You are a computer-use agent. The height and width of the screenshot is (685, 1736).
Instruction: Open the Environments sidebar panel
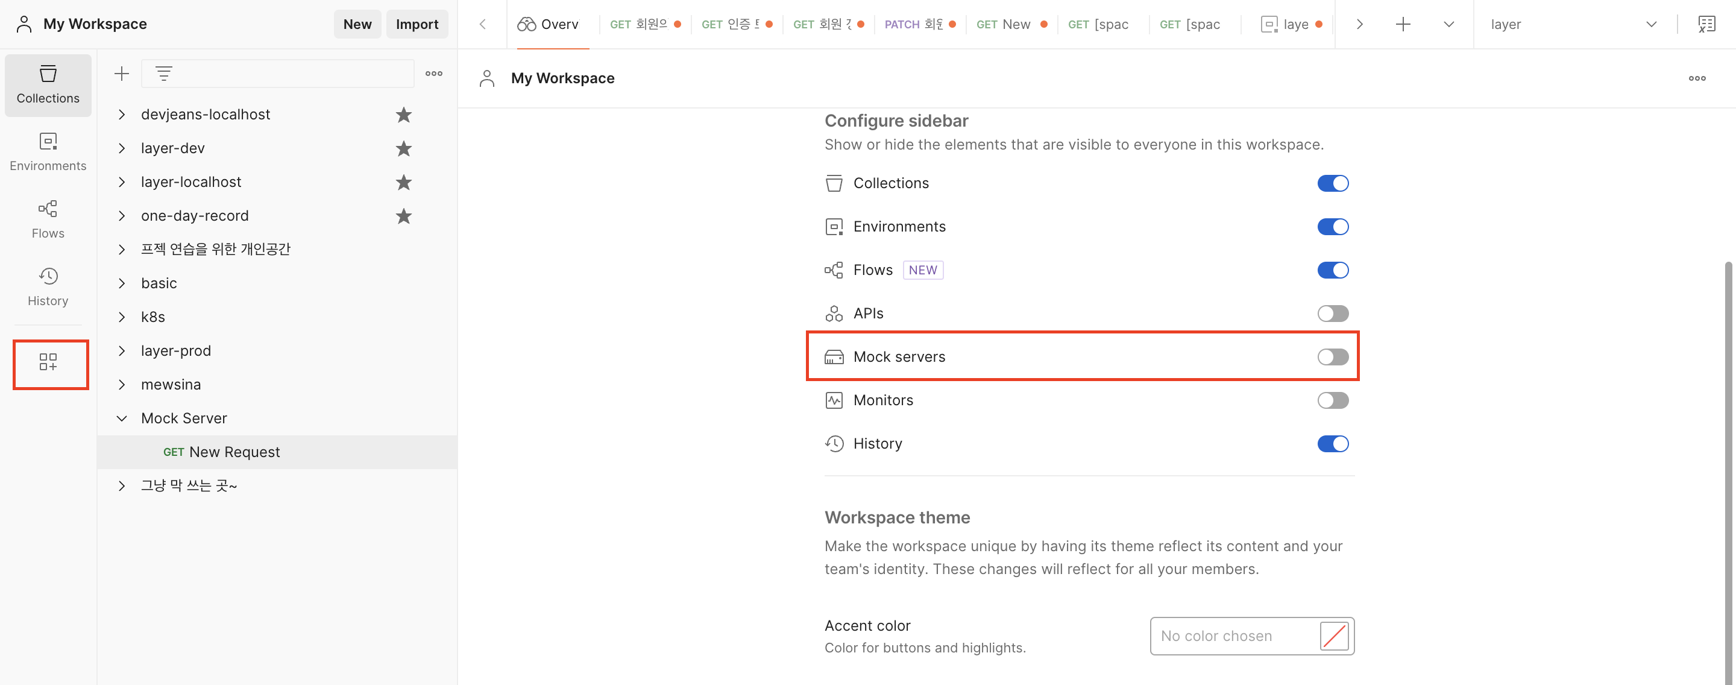click(48, 152)
